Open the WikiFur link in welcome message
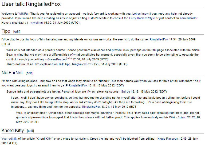Viewport: 205px width, 150px height. 24,14
